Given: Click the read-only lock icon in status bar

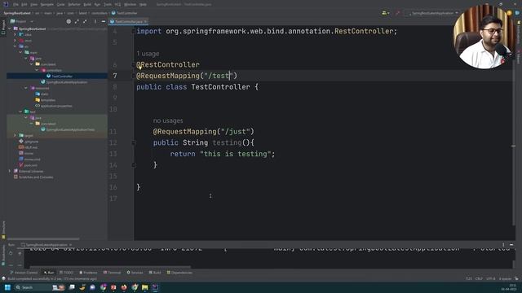Looking at the screenshot, I should click(x=516, y=278).
